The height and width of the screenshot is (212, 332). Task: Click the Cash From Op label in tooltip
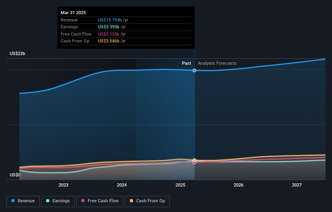coord(75,41)
